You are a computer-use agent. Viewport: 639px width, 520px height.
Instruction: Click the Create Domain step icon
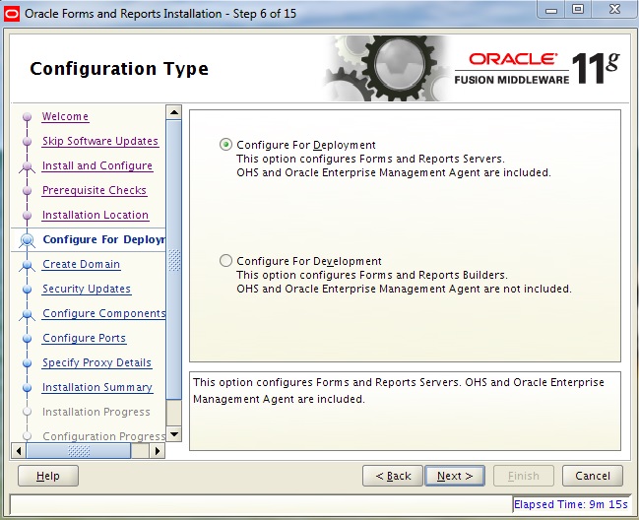(x=27, y=264)
